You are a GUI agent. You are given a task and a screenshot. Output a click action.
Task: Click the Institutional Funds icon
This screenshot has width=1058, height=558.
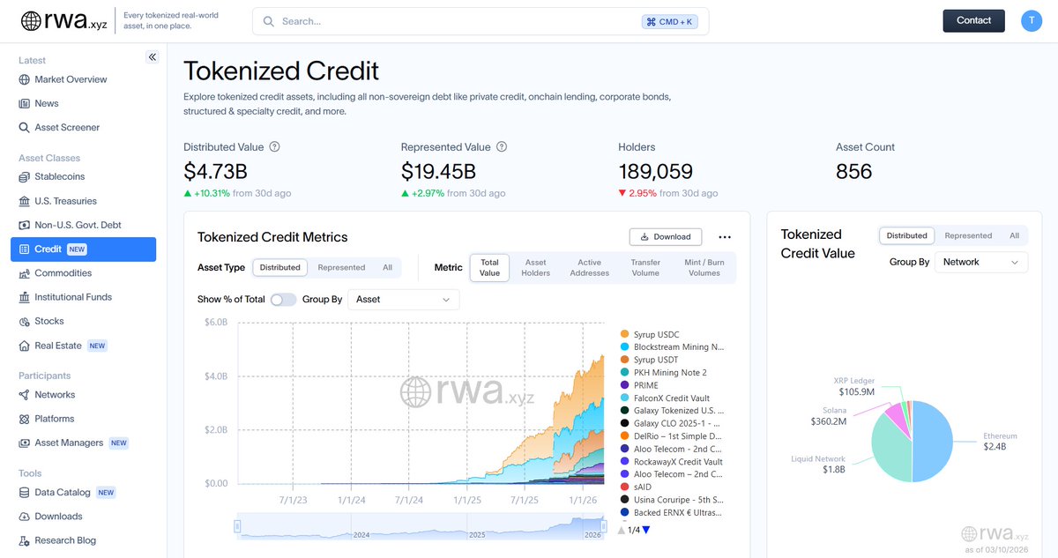(x=25, y=297)
